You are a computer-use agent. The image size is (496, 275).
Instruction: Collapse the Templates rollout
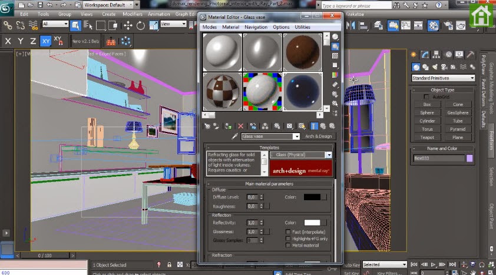point(269,148)
